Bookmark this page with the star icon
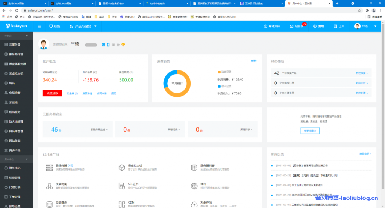This screenshot has height=208, width=385. click(359, 10)
